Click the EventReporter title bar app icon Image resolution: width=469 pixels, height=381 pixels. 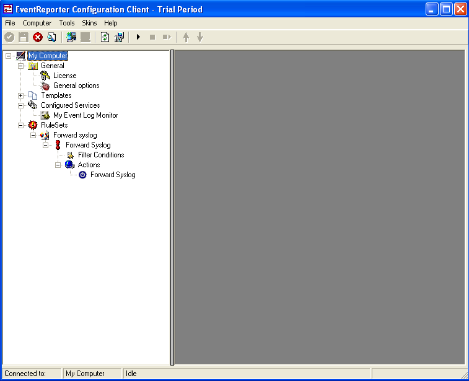pos(8,9)
